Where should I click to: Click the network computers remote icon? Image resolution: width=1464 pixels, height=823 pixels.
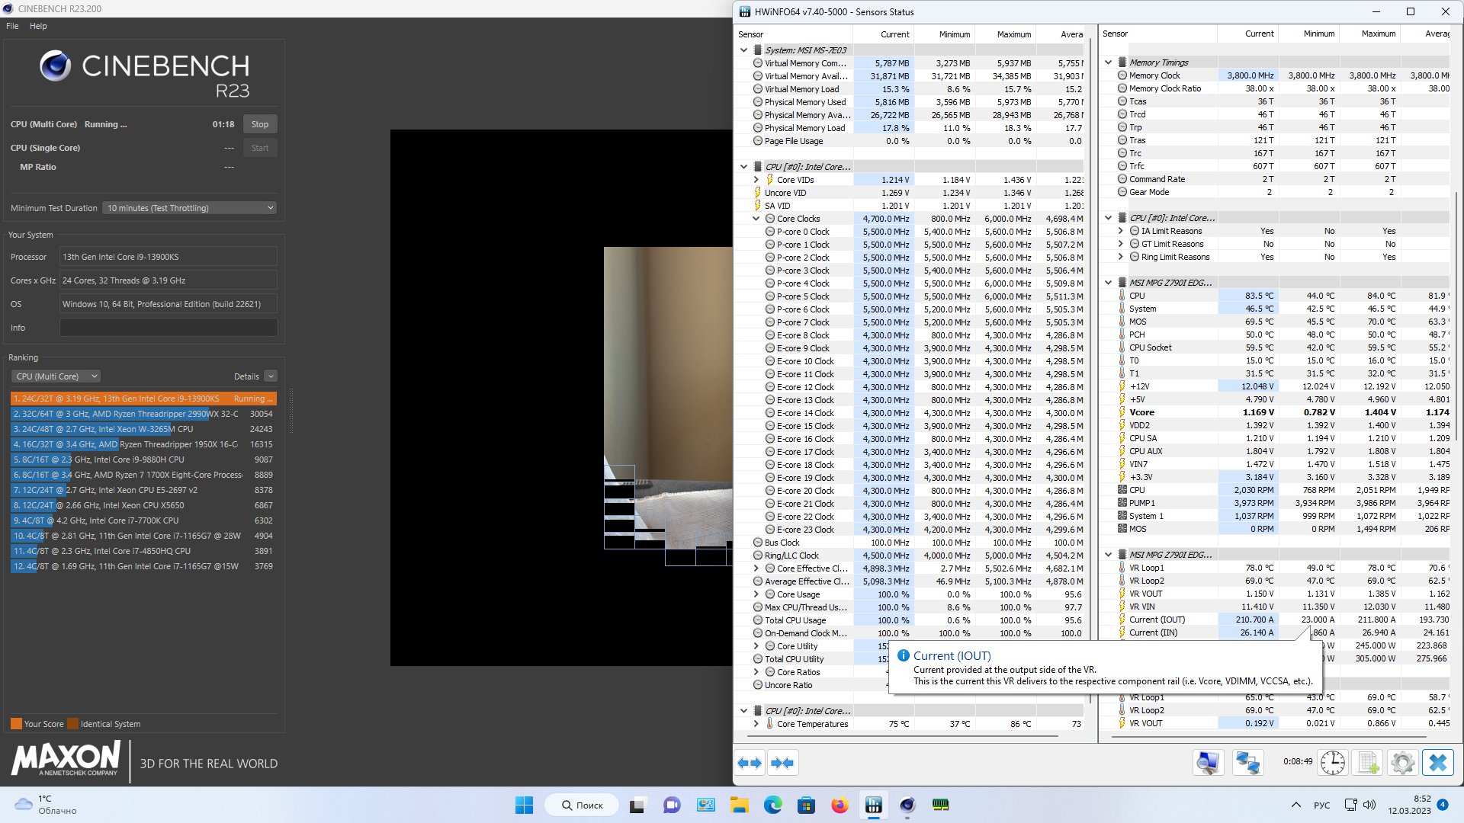tap(1248, 763)
